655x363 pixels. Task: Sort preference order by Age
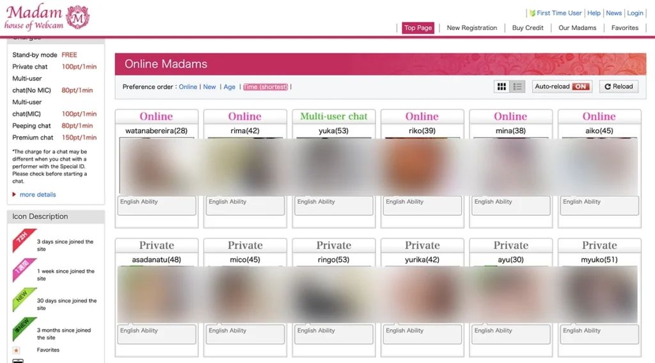point(230,87)
